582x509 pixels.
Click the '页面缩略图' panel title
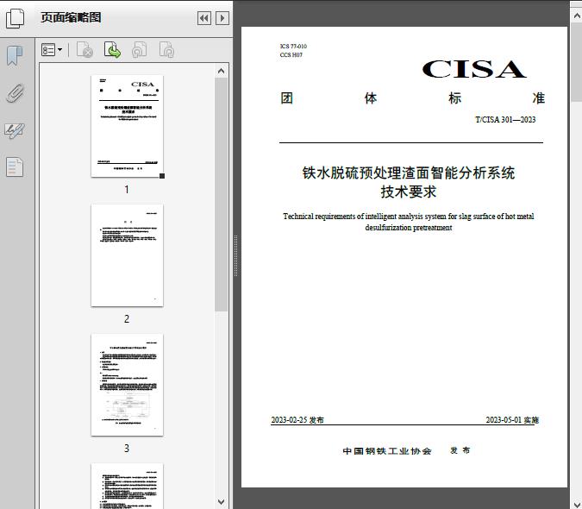coord(71,17)
